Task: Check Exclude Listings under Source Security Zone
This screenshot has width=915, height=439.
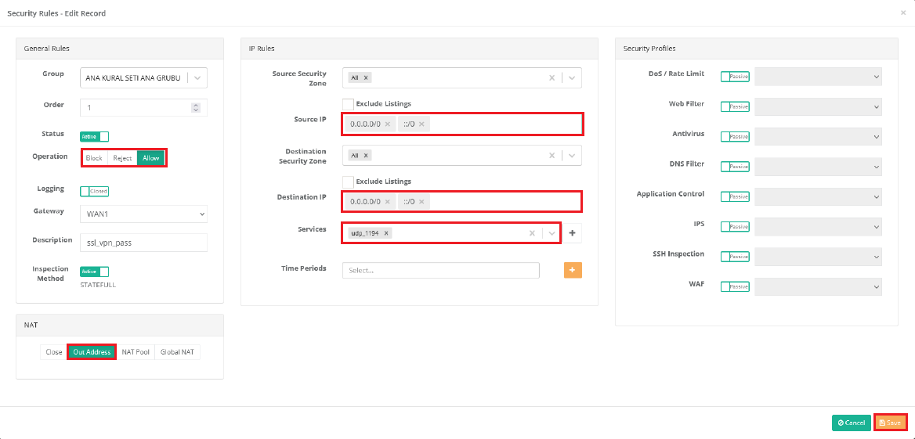Action: point(348,104)
